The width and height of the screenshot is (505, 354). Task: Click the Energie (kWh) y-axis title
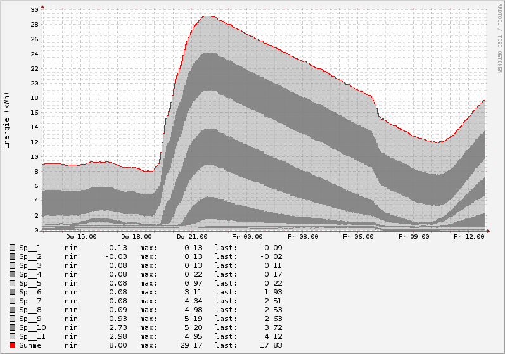(x=7, y=120)
